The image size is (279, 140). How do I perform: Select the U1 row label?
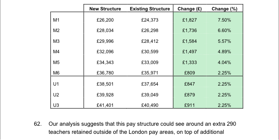[x=56, y=84]
